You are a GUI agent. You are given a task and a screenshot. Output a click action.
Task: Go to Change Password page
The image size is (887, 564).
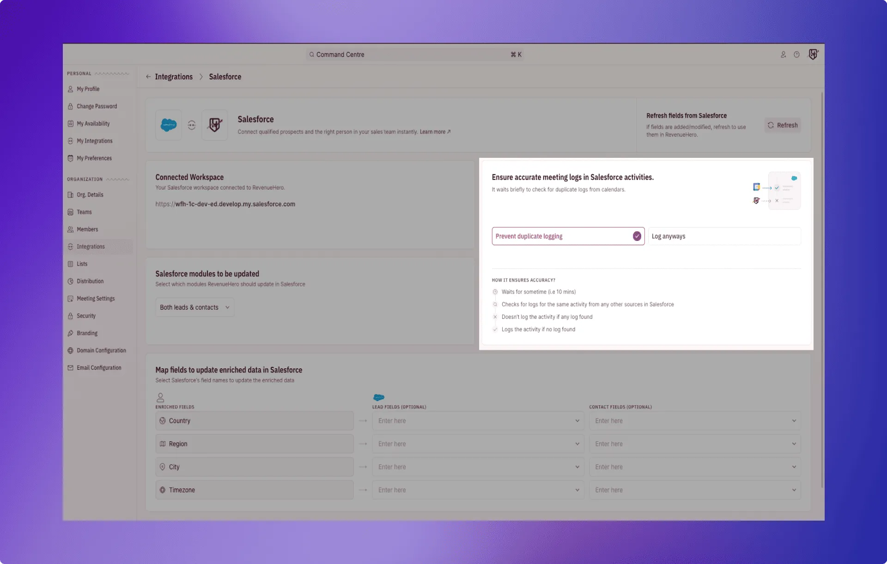pyautogui.click(x=97, y=106)
